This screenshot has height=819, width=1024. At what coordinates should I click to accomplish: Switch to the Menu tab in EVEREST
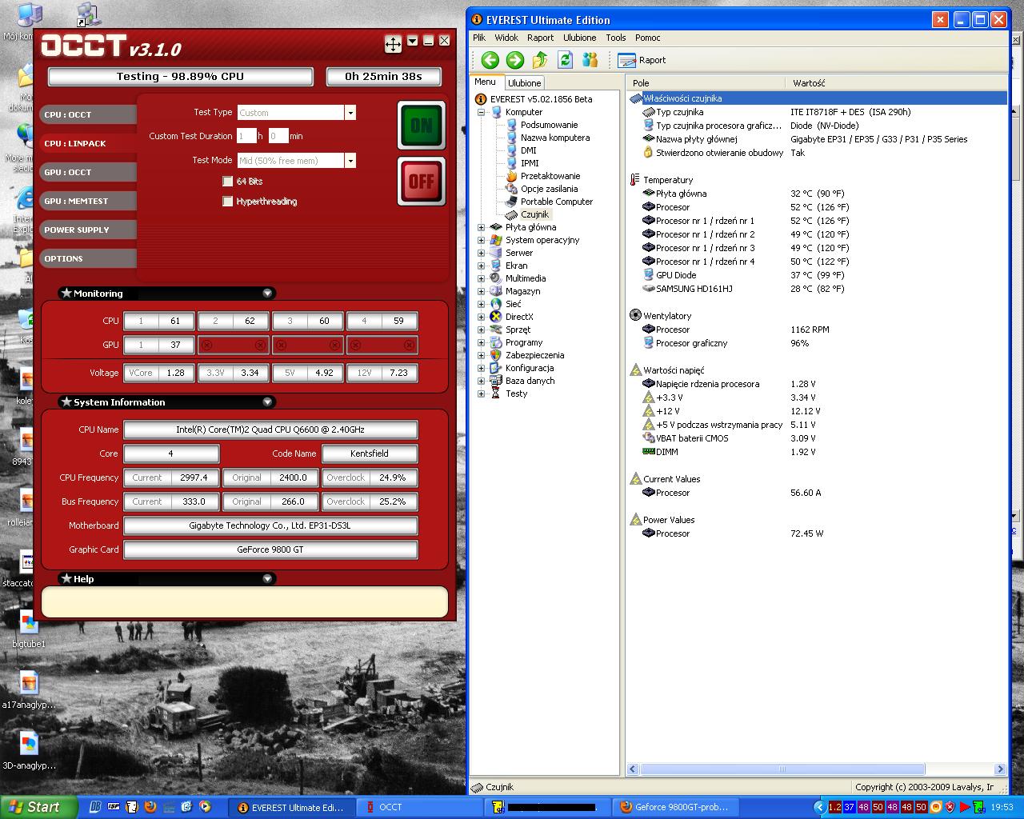click(x=486, y=82)
